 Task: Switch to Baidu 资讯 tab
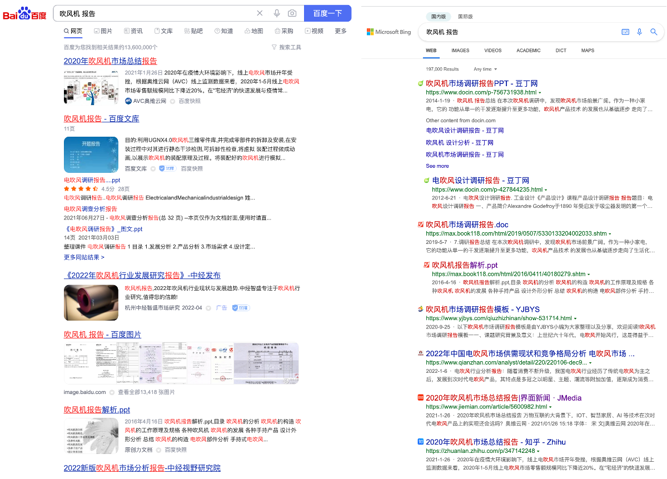pyautogui.click(x=133, y=31)
